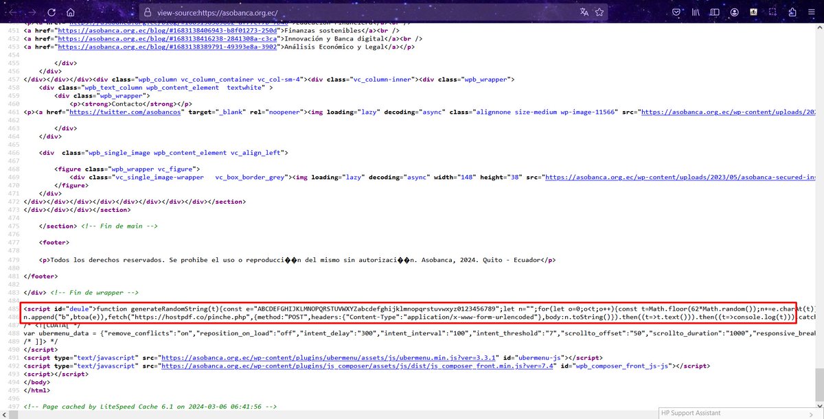Click the 'wpb_single_image' div class line
This screenshot has width=824, height=419.
pos(165,152)
